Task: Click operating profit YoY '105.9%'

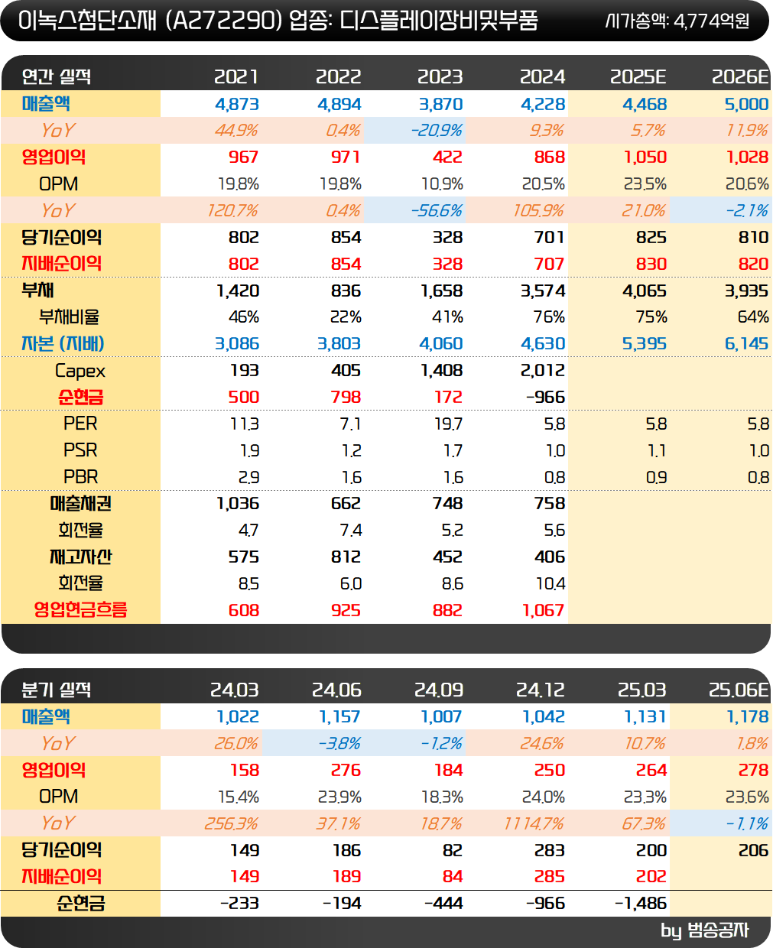Action: click(x=539, y=210)
